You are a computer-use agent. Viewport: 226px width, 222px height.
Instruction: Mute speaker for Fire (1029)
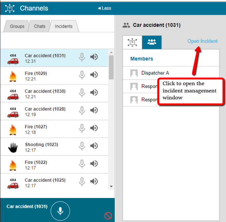pos(94,75)
